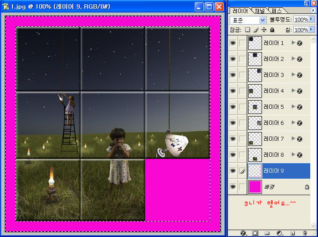Open the layers panel options menu arrow
The width and height of the screenshot is (318, 237).
pyautogui.click(x=313, y=10)
